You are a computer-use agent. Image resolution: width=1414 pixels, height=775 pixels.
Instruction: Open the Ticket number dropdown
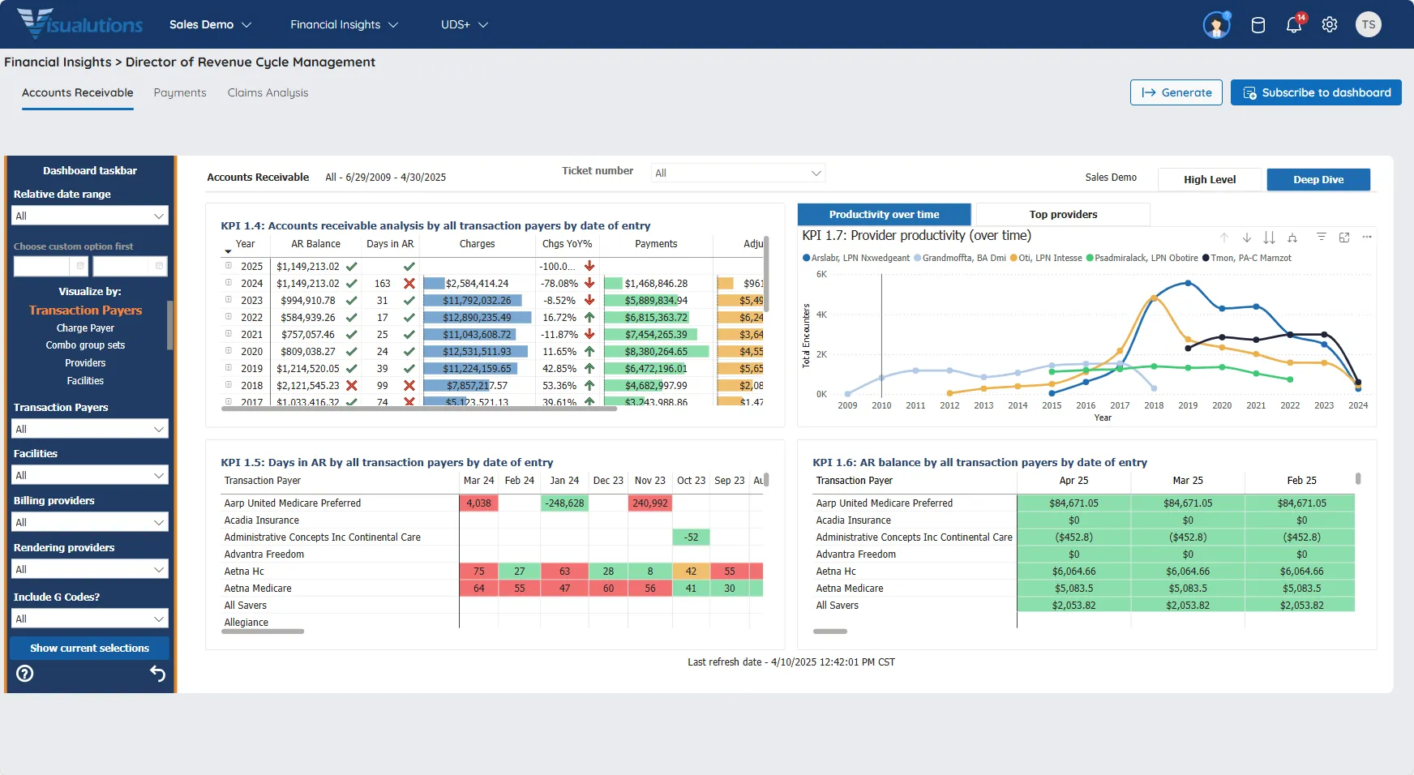[x=738, y=173]
